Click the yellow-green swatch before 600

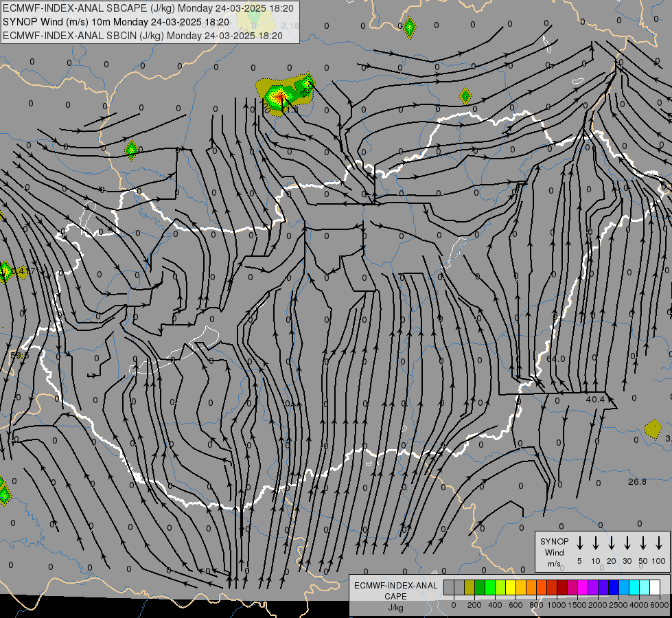pos(500,587)
